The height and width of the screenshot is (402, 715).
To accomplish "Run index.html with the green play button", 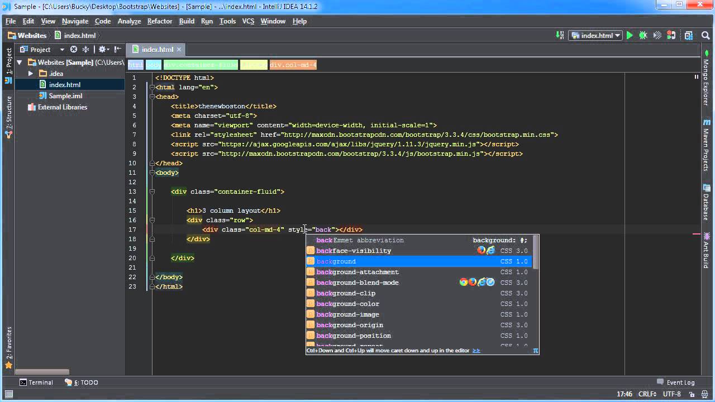I will [x=630, y=36].
